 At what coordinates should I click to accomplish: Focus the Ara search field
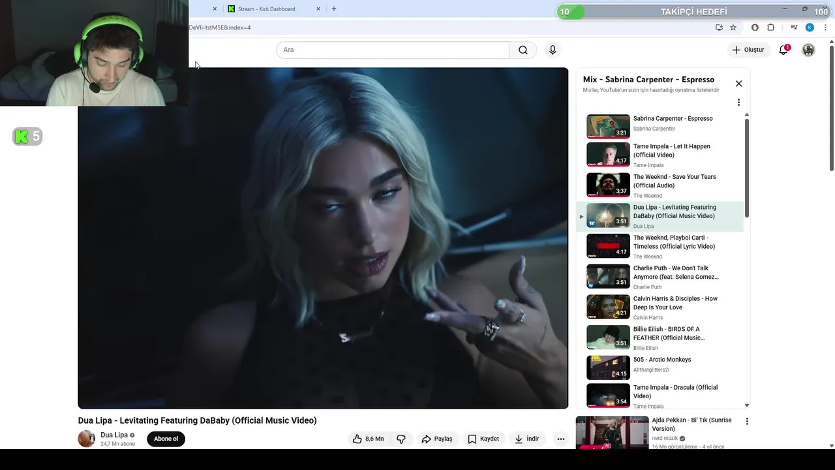click(393, 50)
